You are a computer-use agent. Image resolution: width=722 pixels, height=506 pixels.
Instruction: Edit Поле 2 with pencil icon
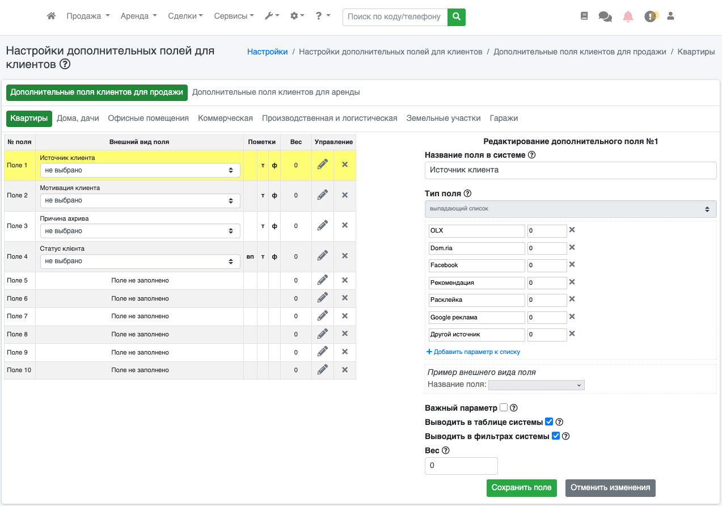[323, 195]
